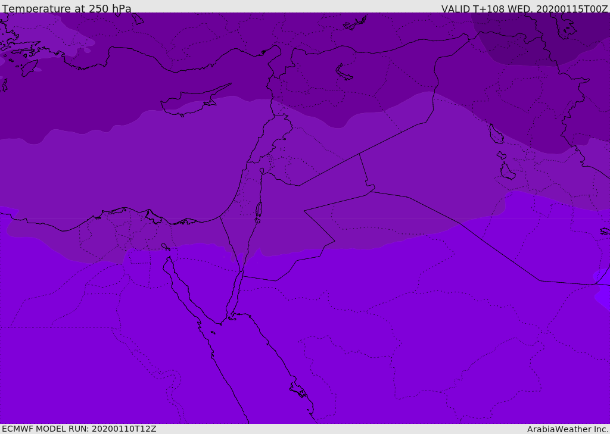This screenshot has height=434, width=610.
Task: Click the Dead Sea outline on the map
Action: [x=259, y=213]
